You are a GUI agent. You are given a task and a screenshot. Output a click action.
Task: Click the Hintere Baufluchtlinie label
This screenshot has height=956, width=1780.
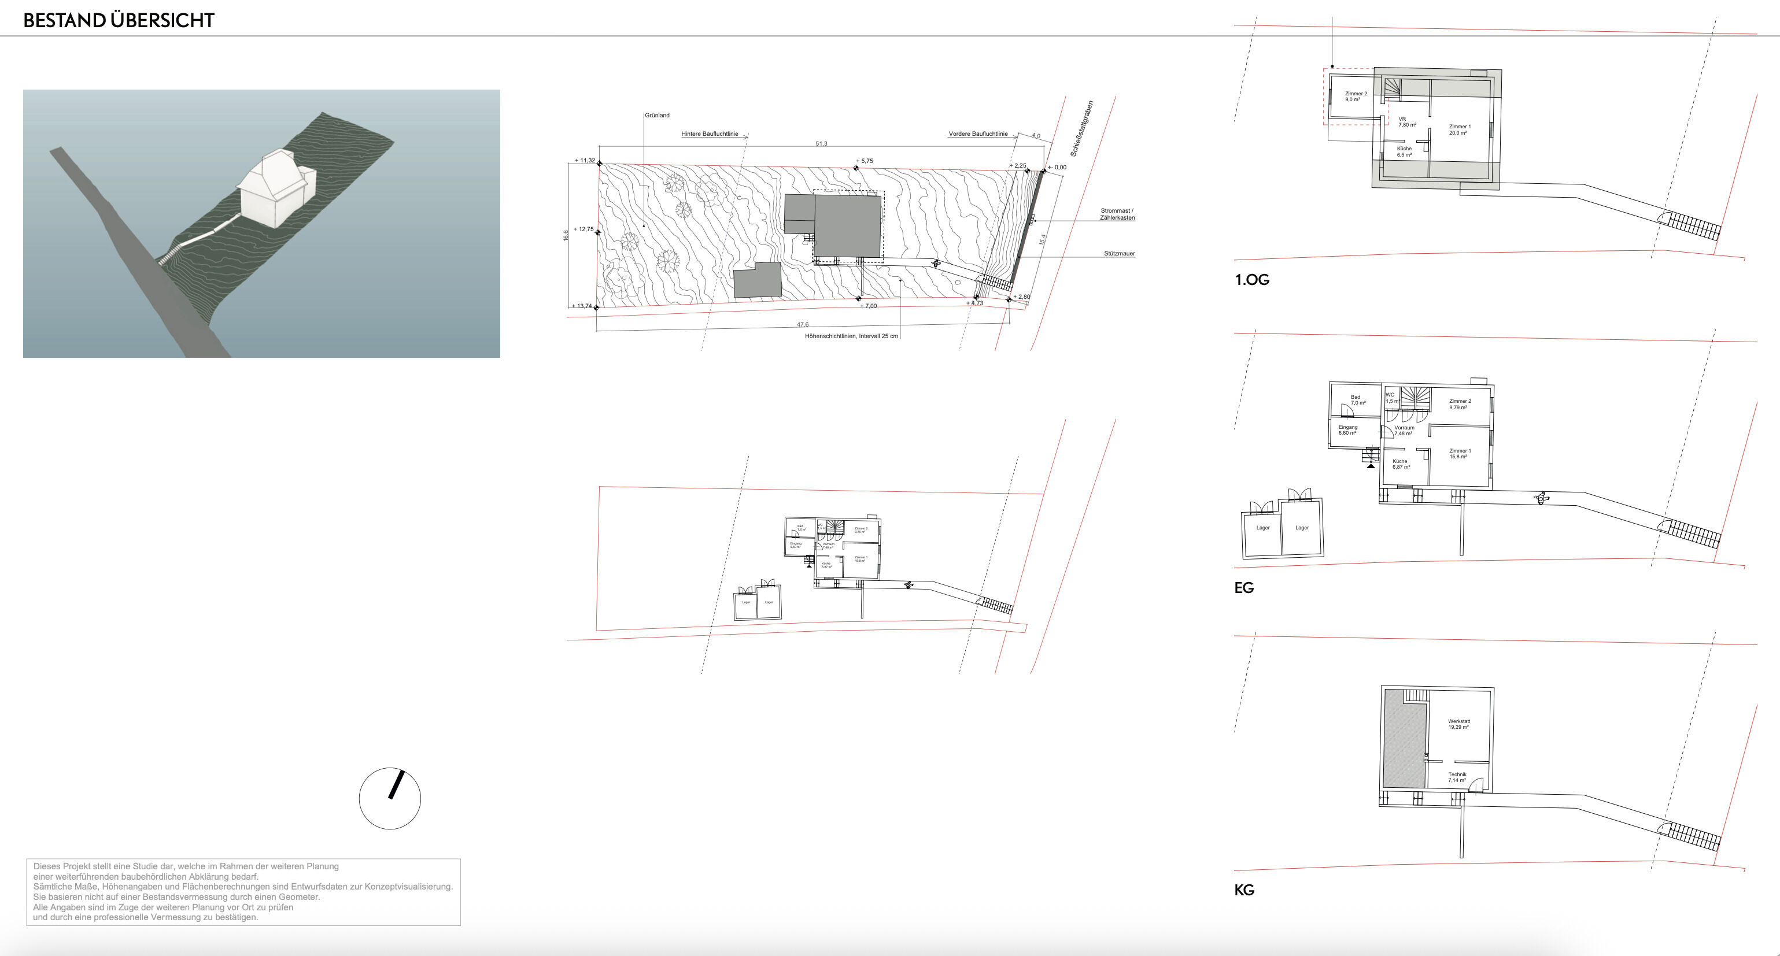tap(710, 134)
